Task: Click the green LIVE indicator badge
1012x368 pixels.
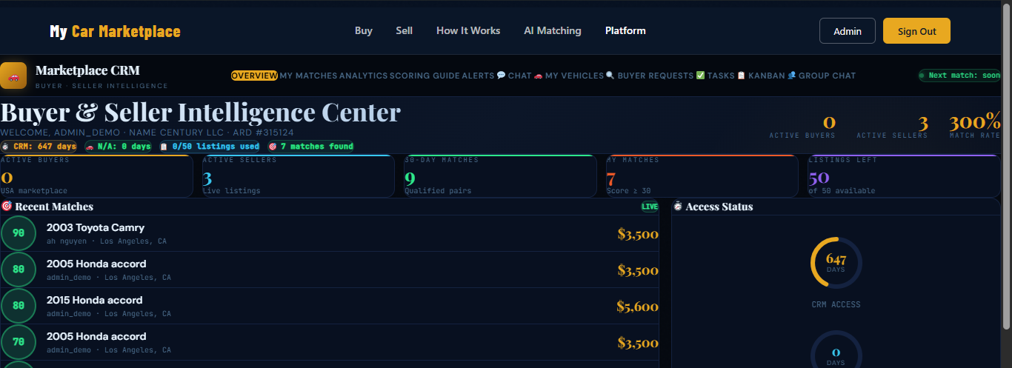Action: 650,207
